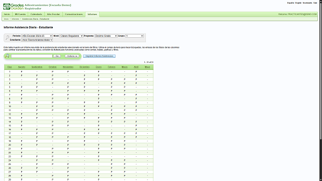Screen dimensions: 322x181
Task: Click Inicio in the breadcrumb
Action: [x=6, y=19]
